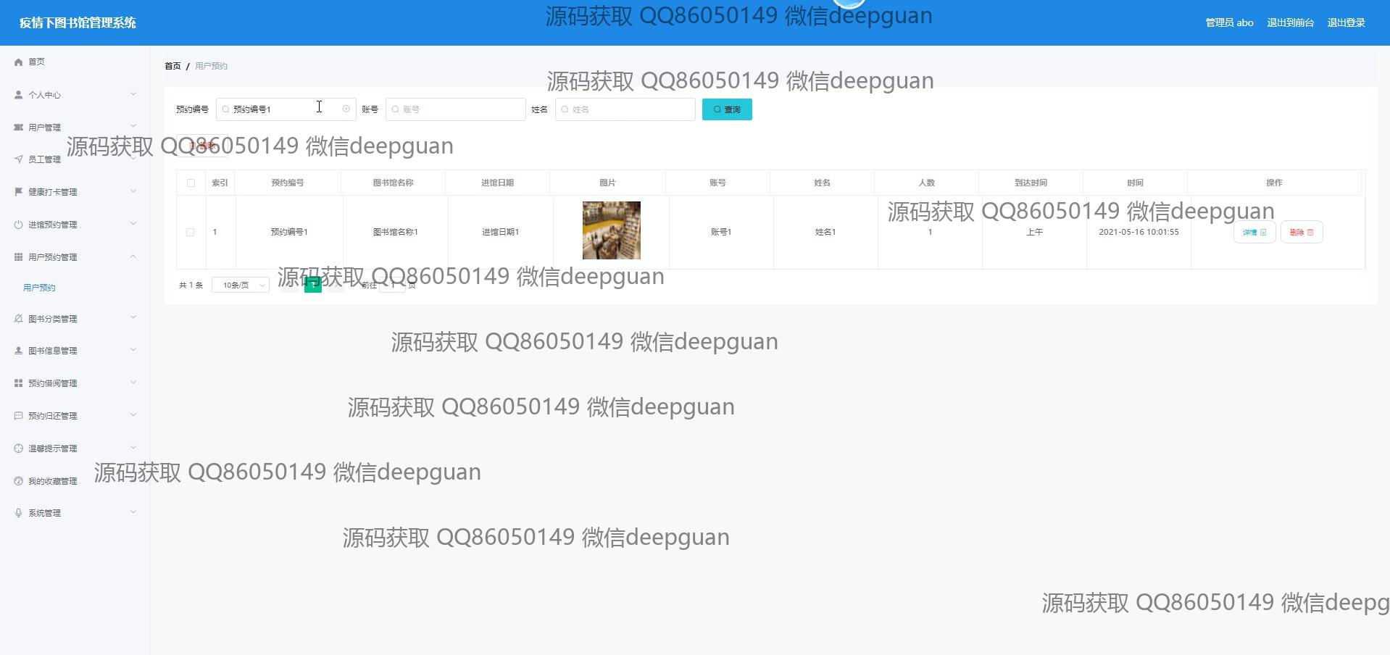Click the paper plane icon for 员工管理

(18, 159)
